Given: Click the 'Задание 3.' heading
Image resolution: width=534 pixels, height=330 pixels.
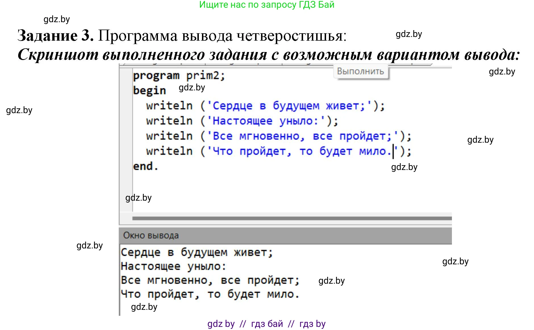Looking at the screenshot, I should 55,36.
